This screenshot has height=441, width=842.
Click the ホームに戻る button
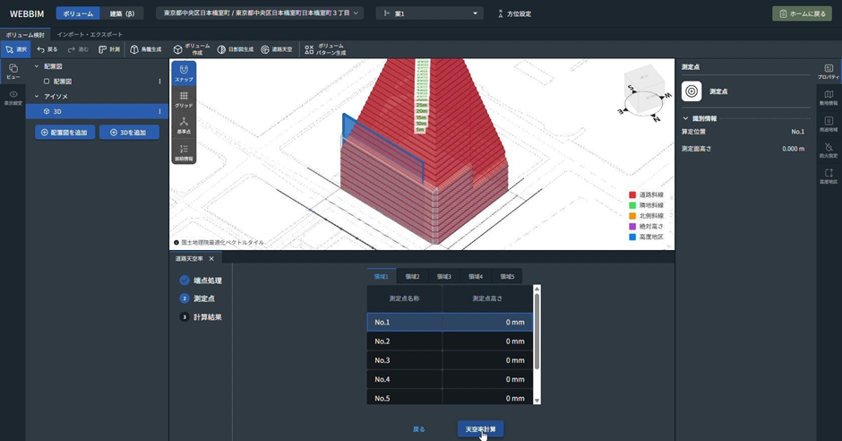(x=802, y=13)
